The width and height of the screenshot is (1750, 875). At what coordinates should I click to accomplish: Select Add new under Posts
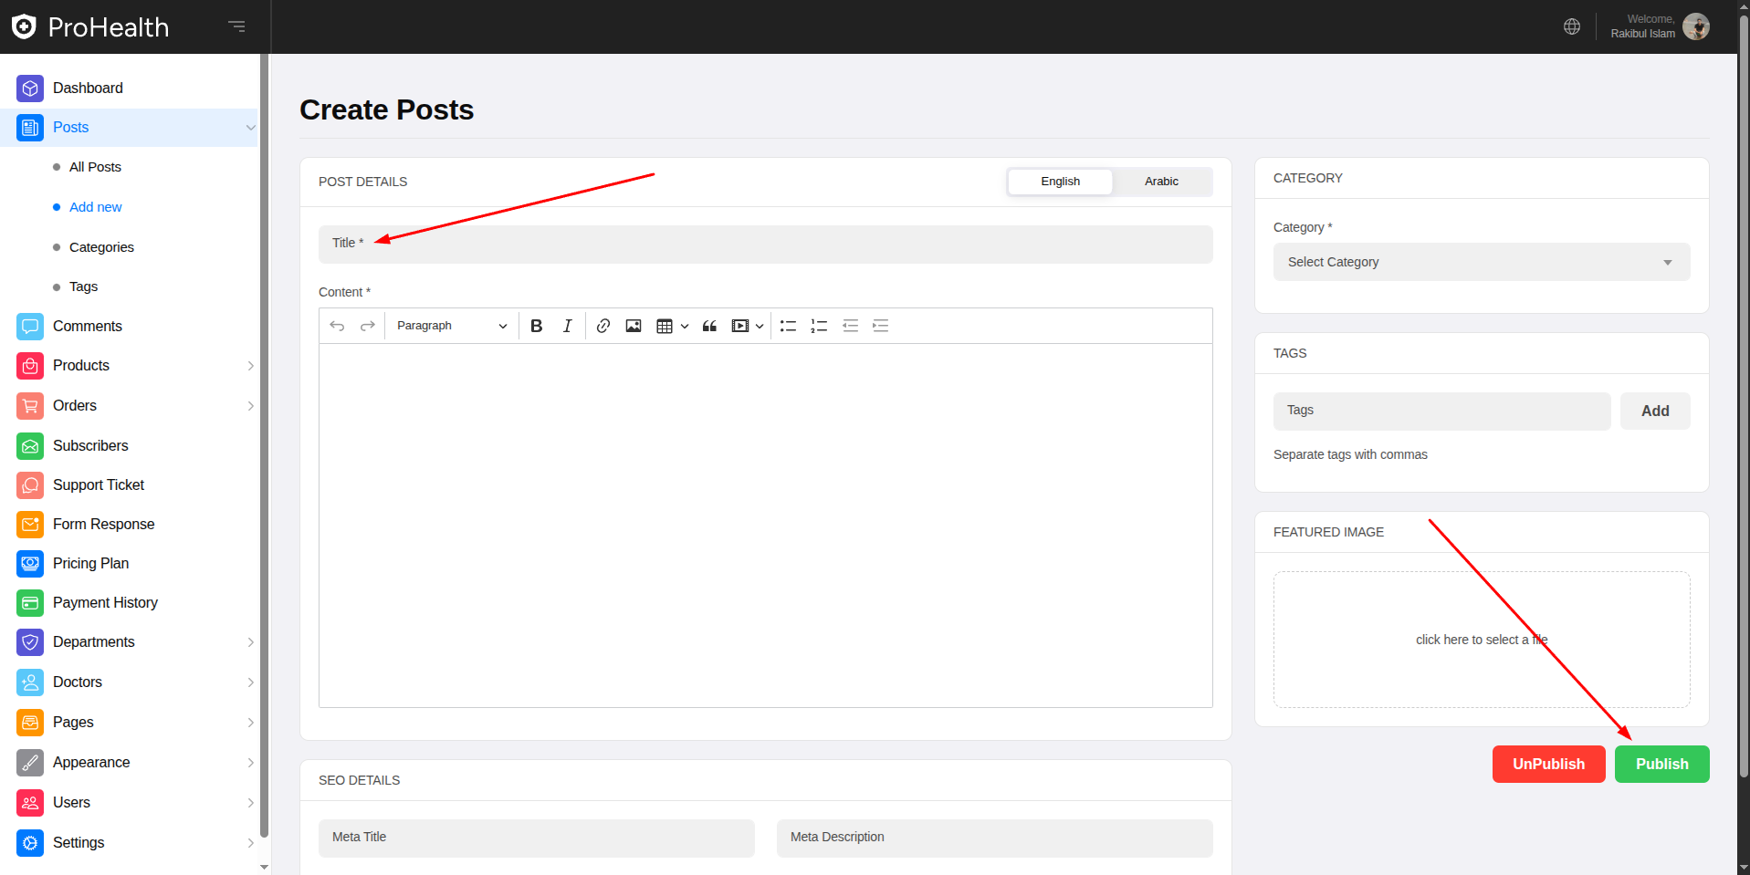click(x=95, y=207)
